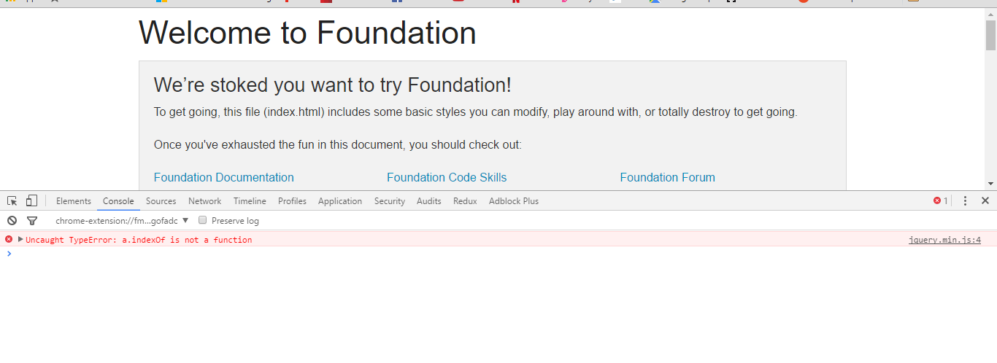This screenshot has height=363, width=997.
Task: Open the jquery.min.js:4 source link
Action: pos(944,239)
